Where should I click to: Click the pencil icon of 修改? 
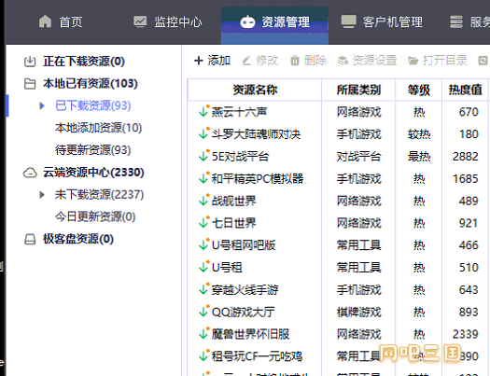(x=246, y=61)
